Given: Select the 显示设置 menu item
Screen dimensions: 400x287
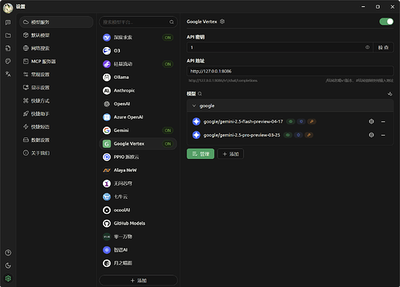Looking at the screenshot, I should point(56,88).
